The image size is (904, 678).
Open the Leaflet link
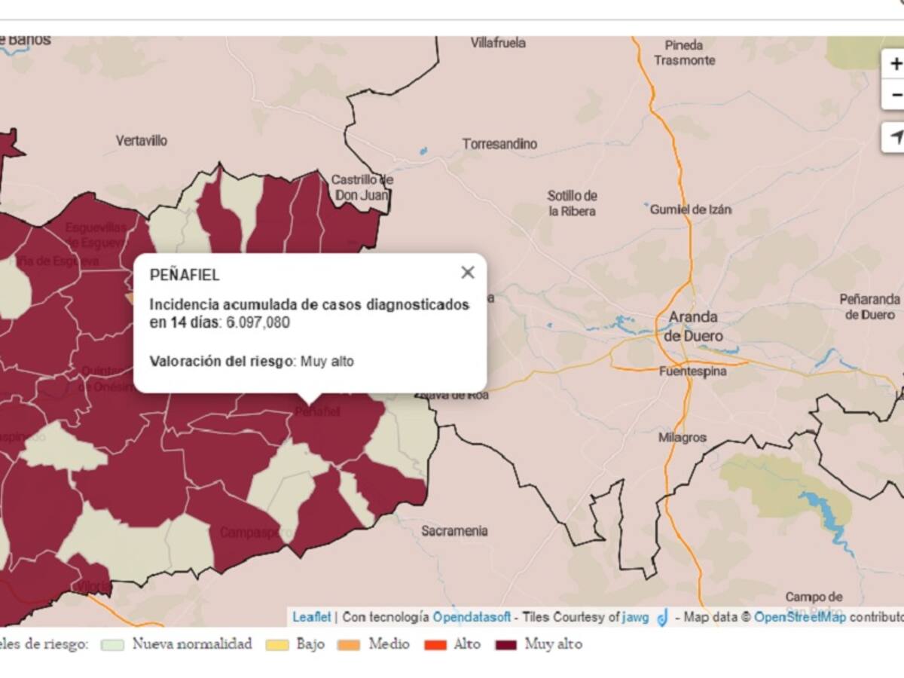pyautogui.click(x=311, y=618)
